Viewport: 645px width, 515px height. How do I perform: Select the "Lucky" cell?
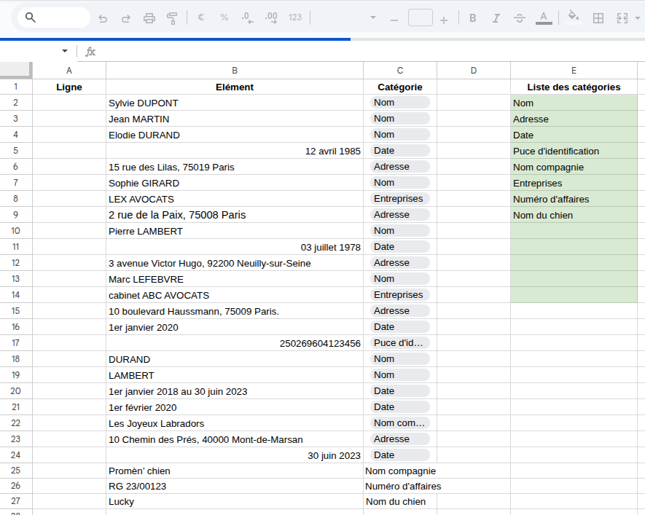point(235,501)
